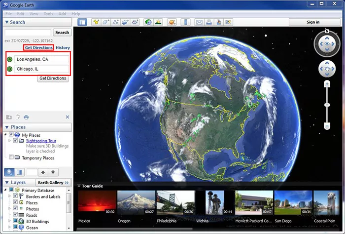Click the north-up N on compass ring
Image resolution: width=345 pixels, height=234 pixels.
click(327, 31)
